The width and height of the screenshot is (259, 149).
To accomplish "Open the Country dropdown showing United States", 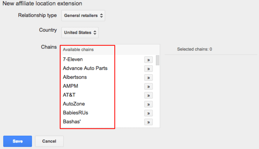I will point(80,33).
